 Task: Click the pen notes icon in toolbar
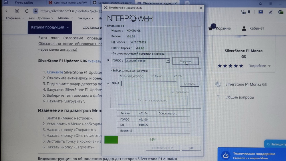coord(271,12)
